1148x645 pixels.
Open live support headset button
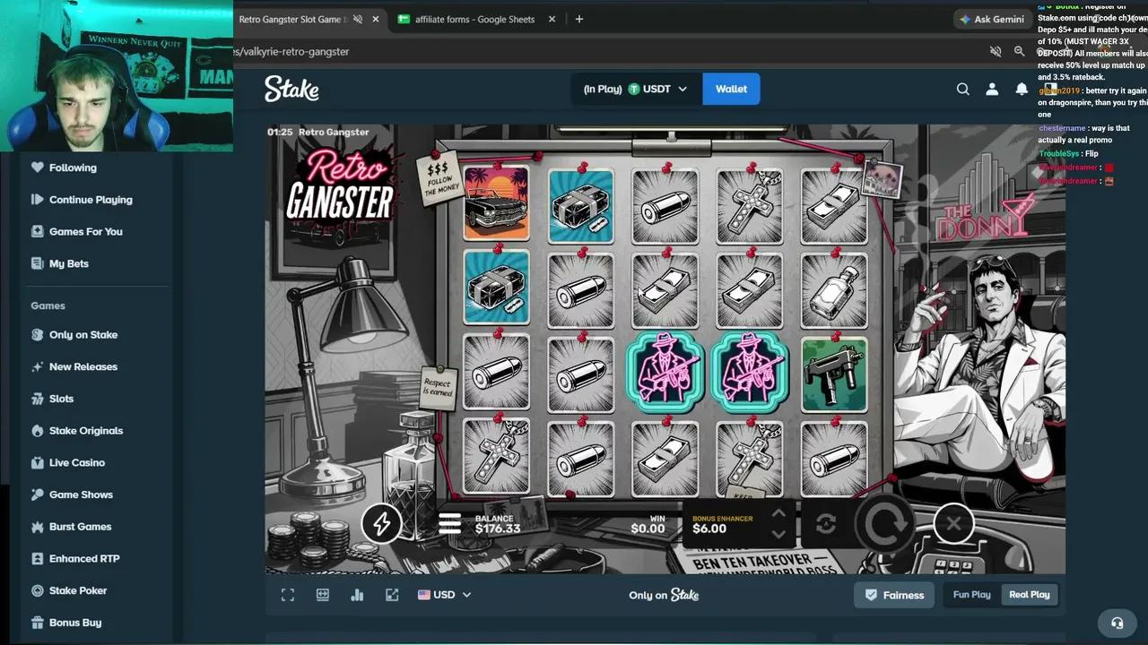(1117, 623)
